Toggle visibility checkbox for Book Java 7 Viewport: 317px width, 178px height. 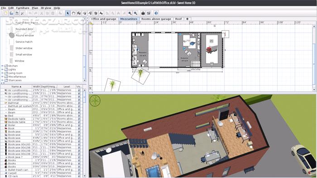pos(79,157)
